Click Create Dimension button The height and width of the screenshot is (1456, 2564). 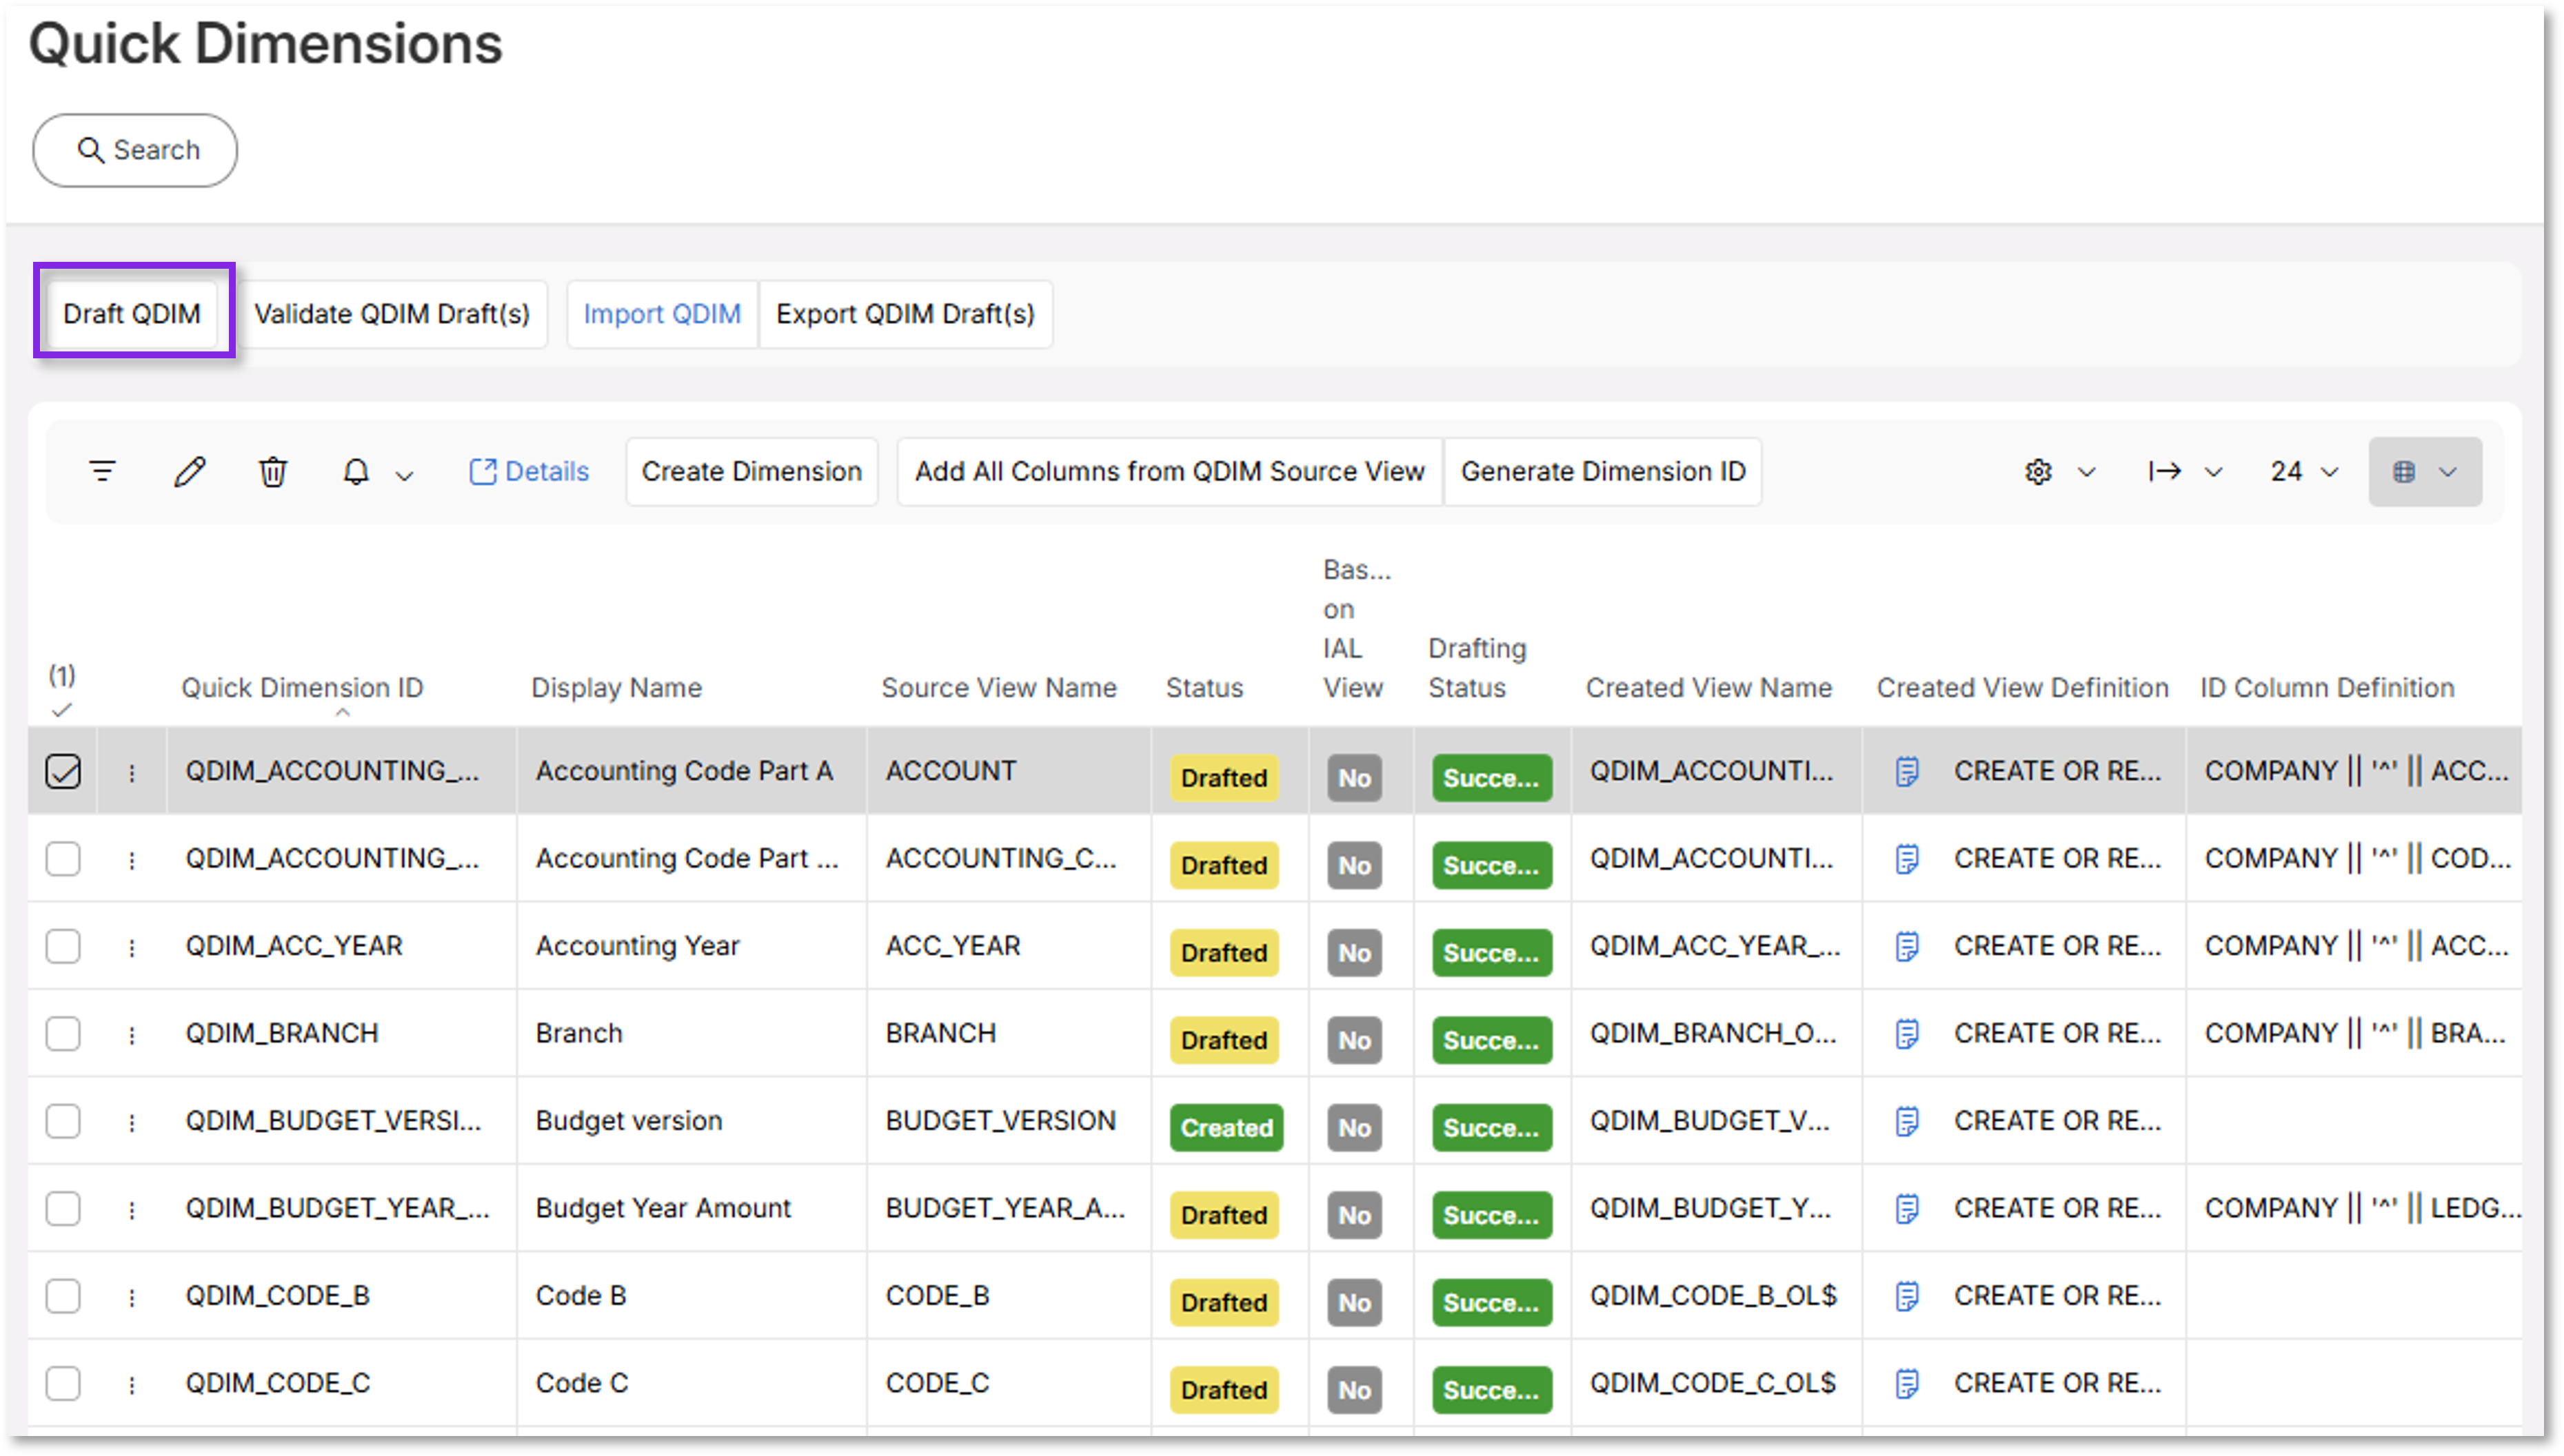(x=751, y=471)
